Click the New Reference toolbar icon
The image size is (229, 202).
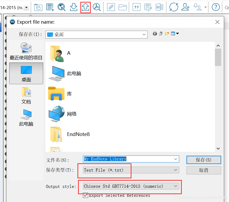(x=50, y=7)
